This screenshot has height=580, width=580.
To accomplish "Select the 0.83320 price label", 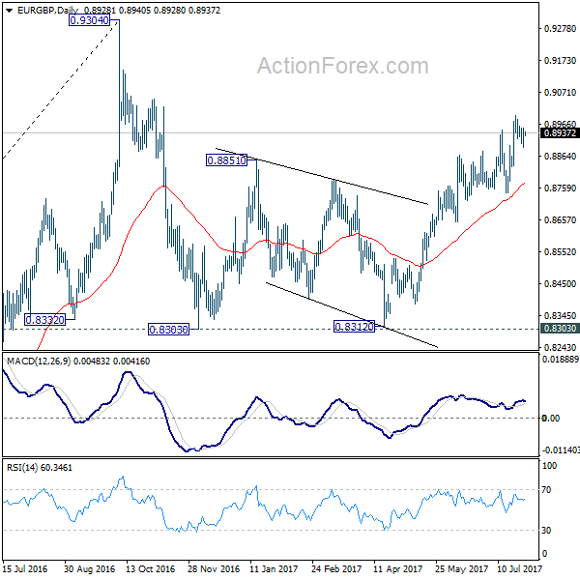I will click(x=44, y=319).
